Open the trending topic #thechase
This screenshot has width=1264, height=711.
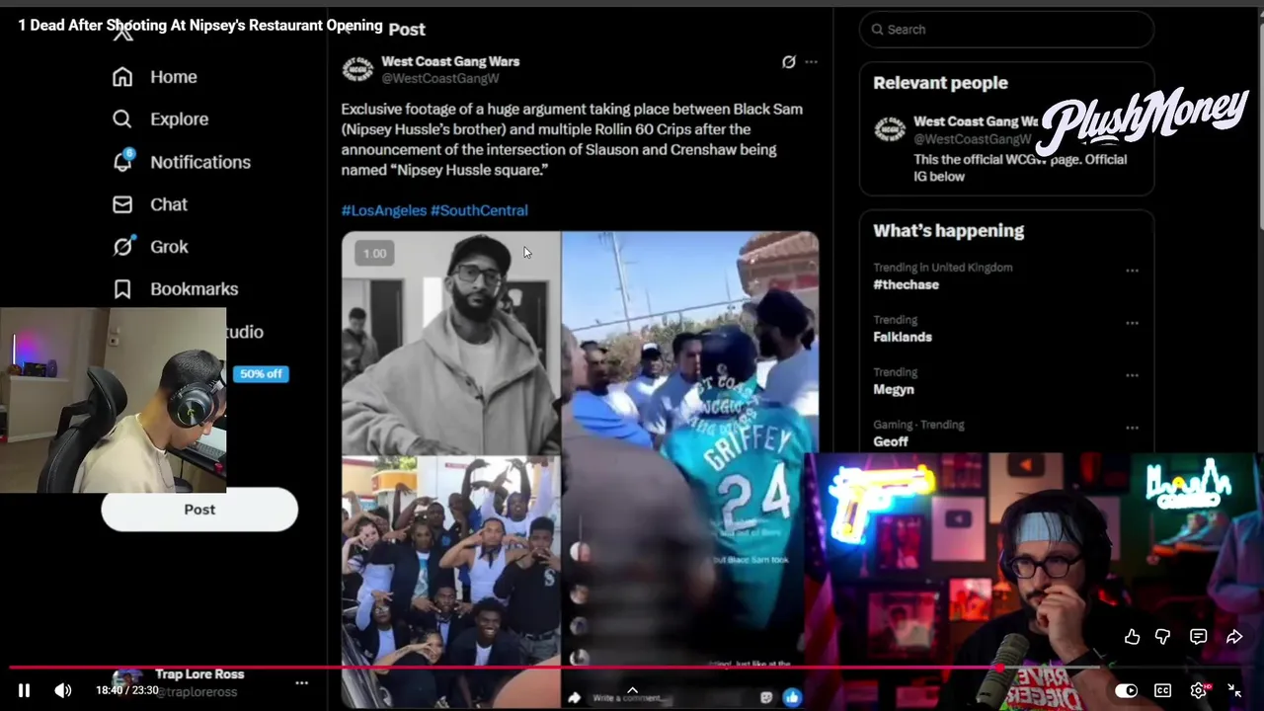907,284
